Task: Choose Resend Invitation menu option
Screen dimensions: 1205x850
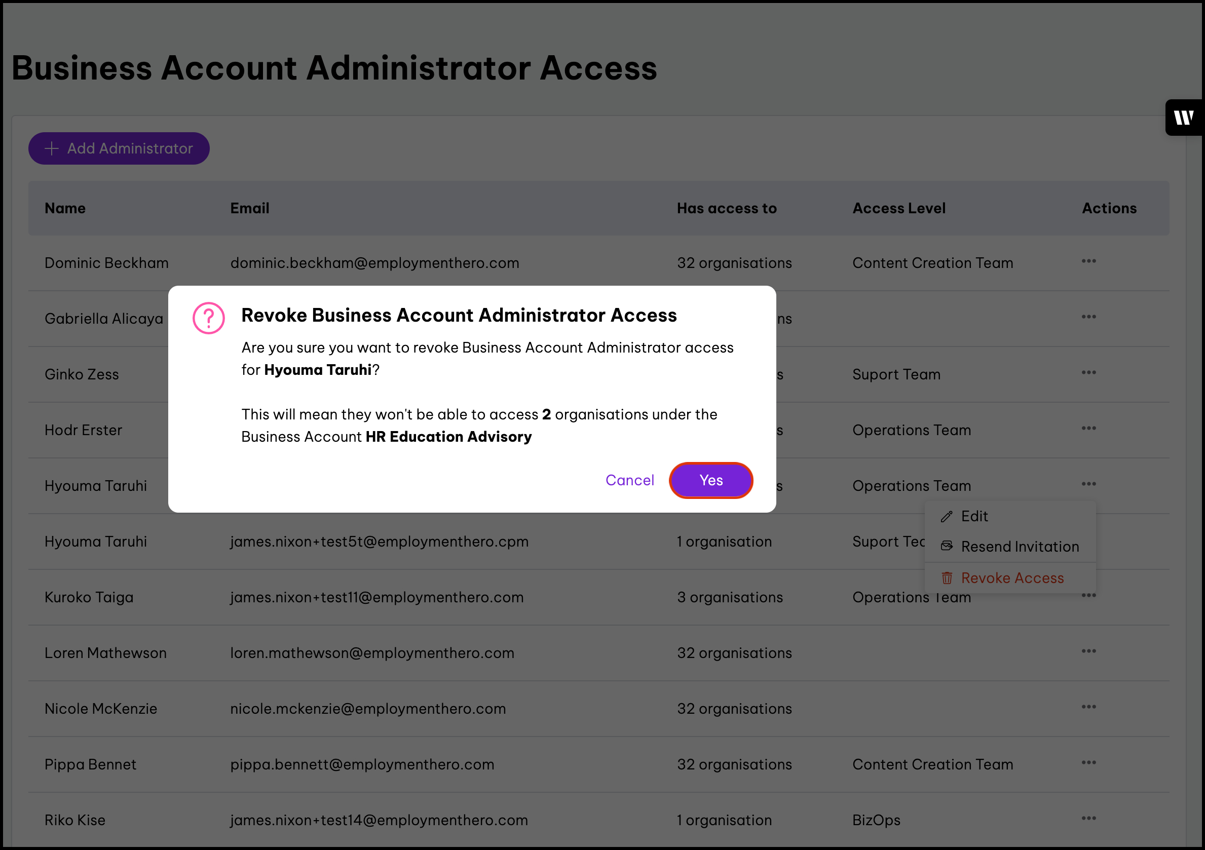Action: (1019, 547)
